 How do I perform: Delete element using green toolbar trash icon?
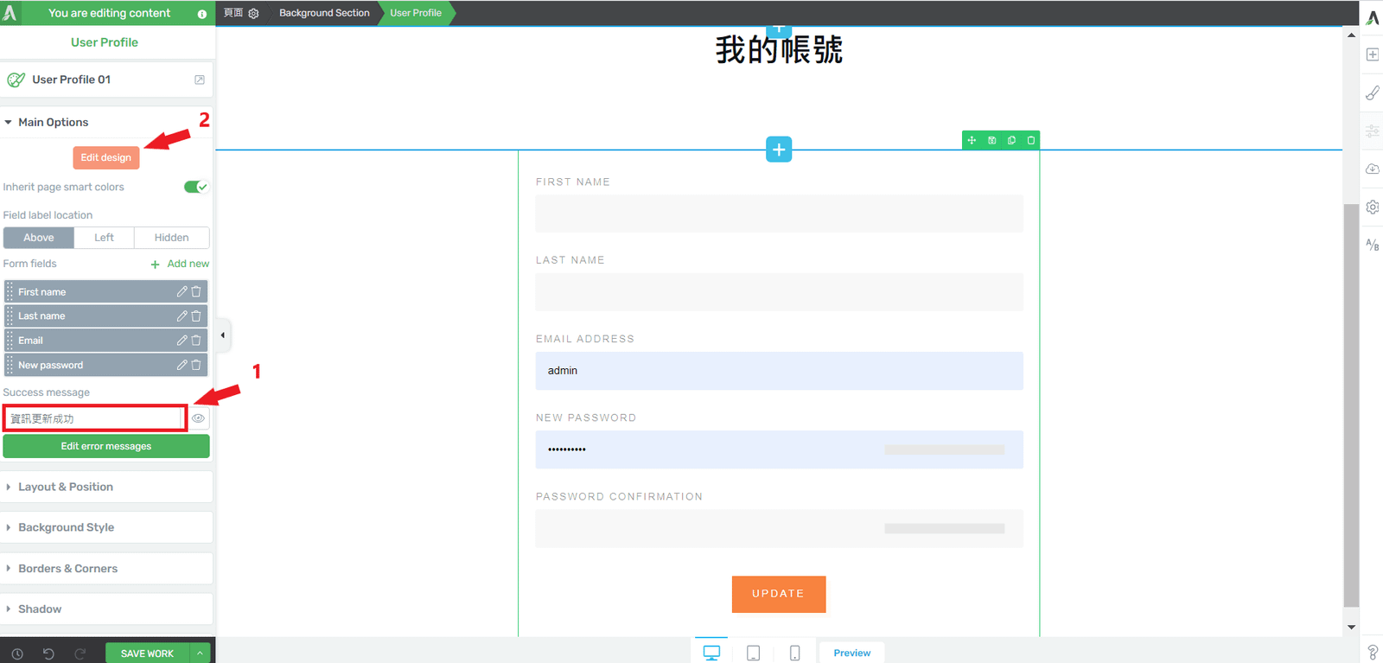(1030, 140)
